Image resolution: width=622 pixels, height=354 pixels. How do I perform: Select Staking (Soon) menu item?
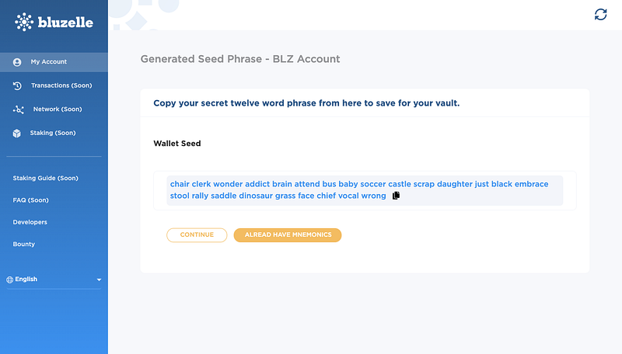(53, 134)
